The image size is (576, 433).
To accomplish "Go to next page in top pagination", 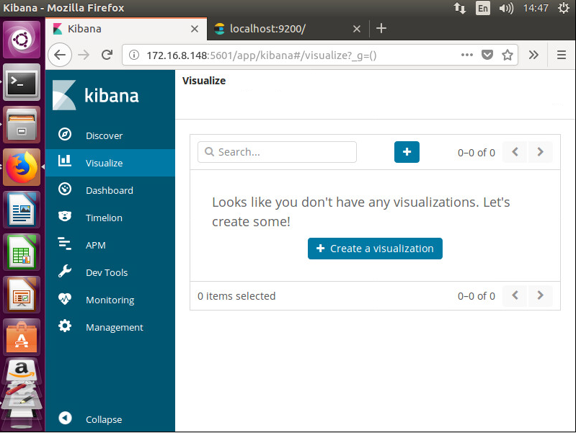I will (x=540, y=152).
